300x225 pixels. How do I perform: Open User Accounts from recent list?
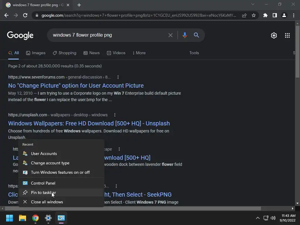point(61,154)
